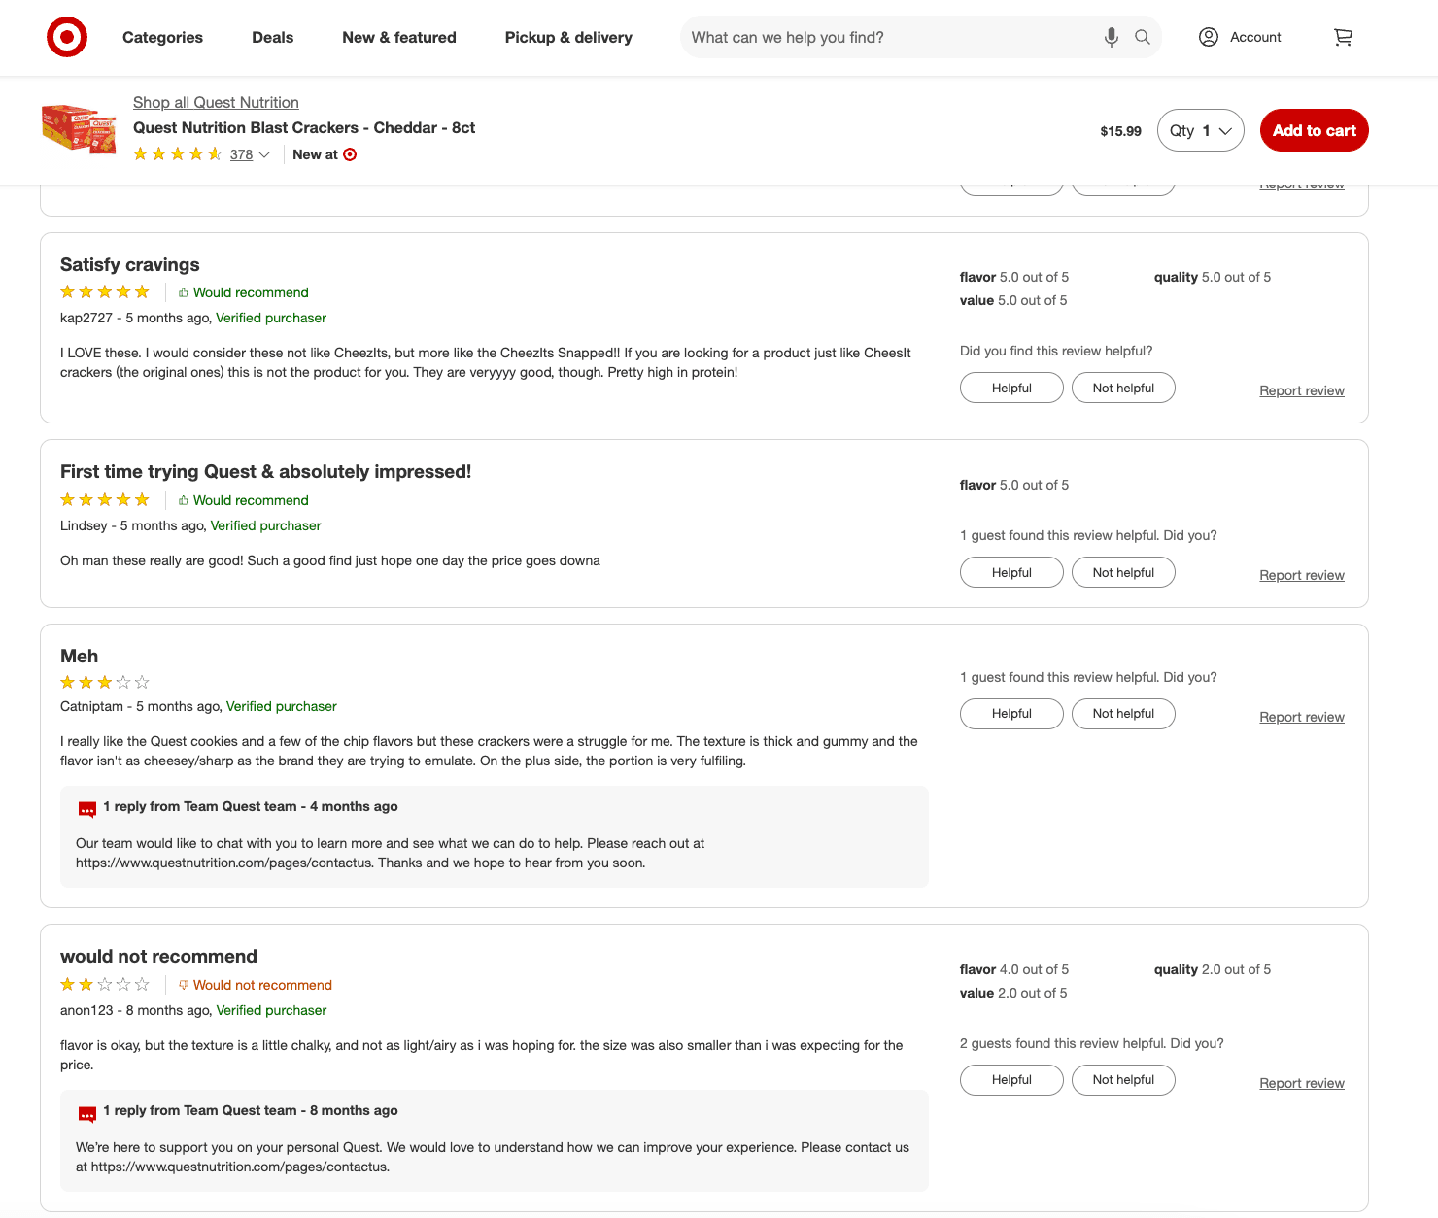
Task: Click the product title Quest Nutrition Blast Crackers
Action: 304,127
